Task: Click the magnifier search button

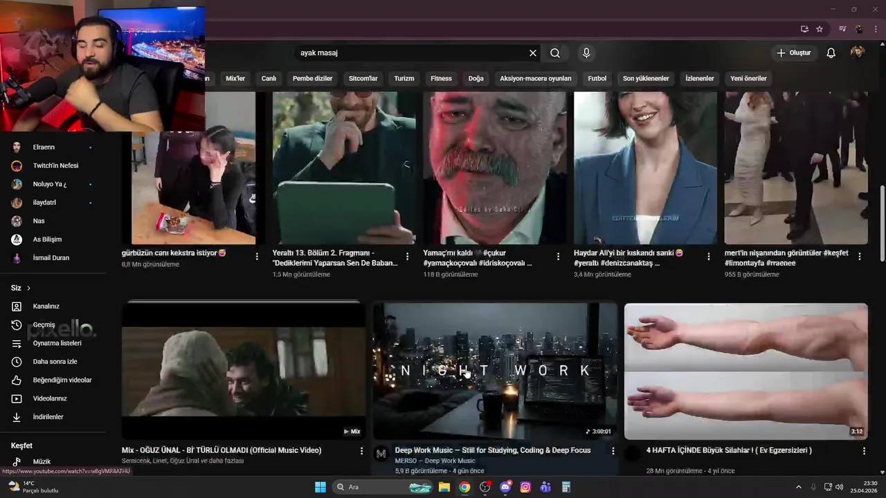Action: tap(555, 53)
